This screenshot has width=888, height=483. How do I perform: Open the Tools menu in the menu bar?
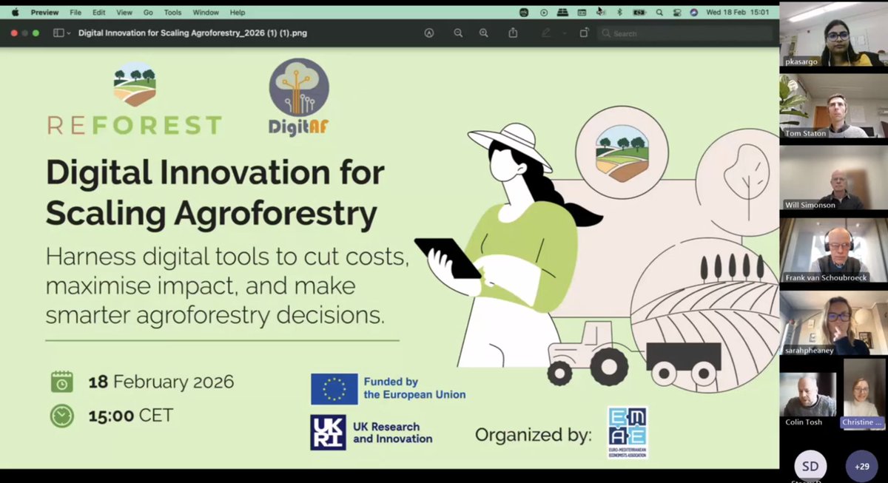(x=172, y=12)
